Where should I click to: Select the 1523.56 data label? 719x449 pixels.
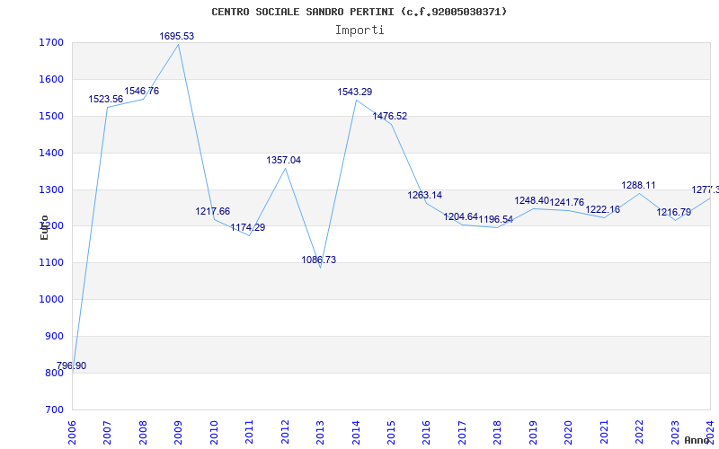coord(105,99)
